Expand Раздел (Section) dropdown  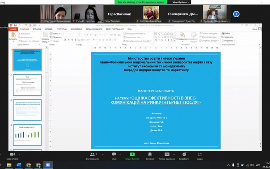pyautogui.click(x=55, y=41)
